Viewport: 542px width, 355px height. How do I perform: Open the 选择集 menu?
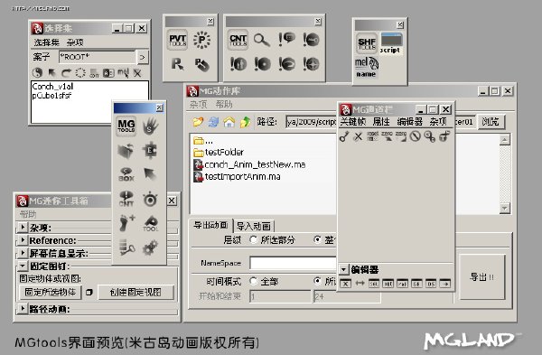(47, 42)
